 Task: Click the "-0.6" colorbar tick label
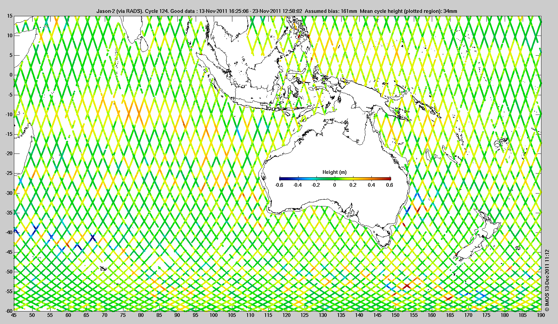coord(279,185)
